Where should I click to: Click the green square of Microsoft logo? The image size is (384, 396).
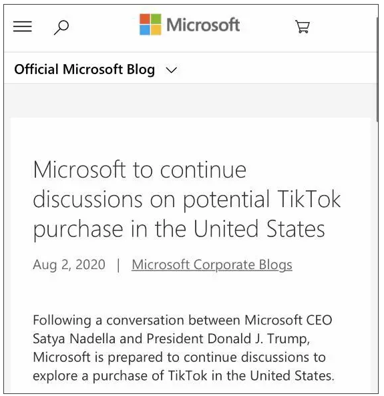156,19
